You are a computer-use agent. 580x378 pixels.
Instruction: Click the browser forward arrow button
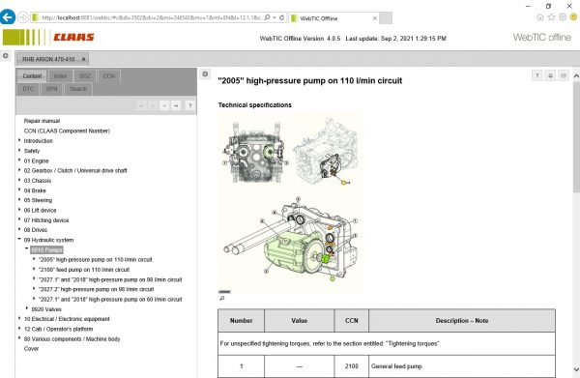pos(23,17)
